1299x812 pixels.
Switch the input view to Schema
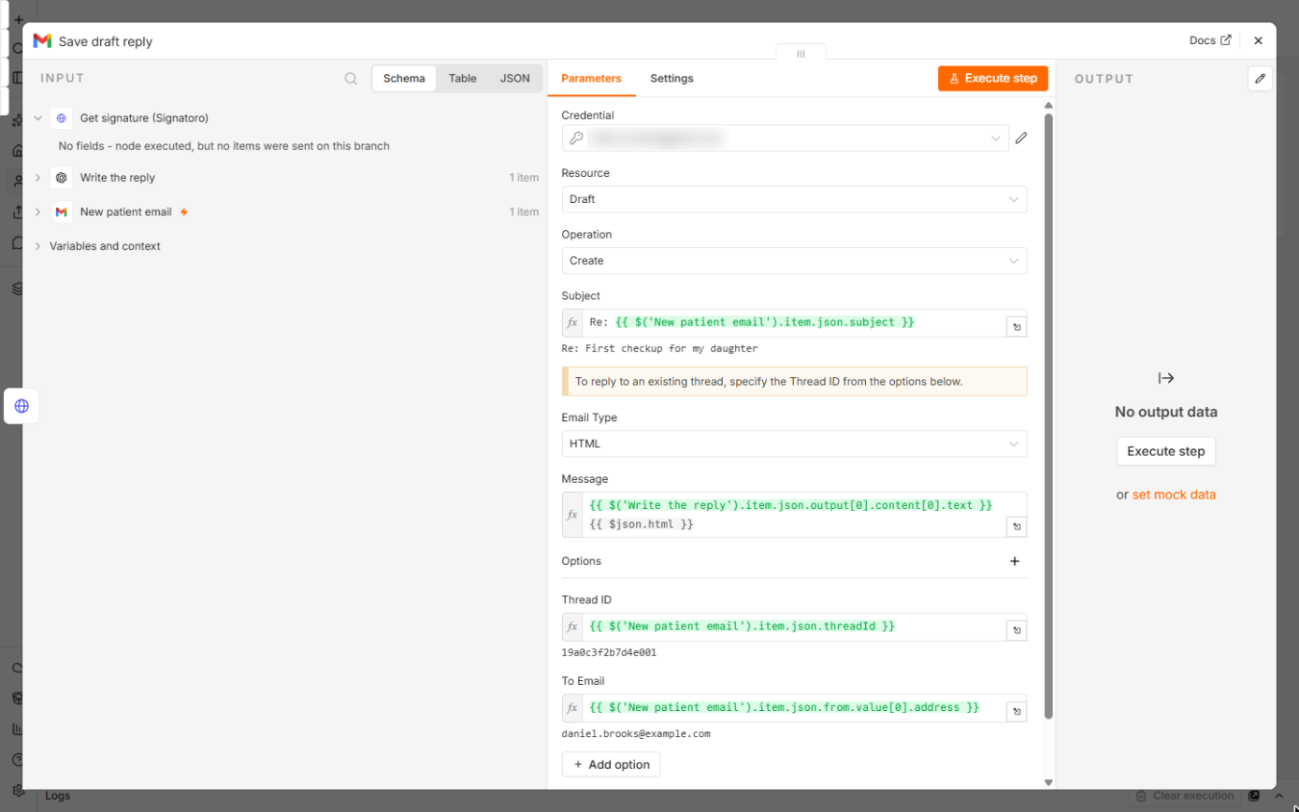point(404,79)
